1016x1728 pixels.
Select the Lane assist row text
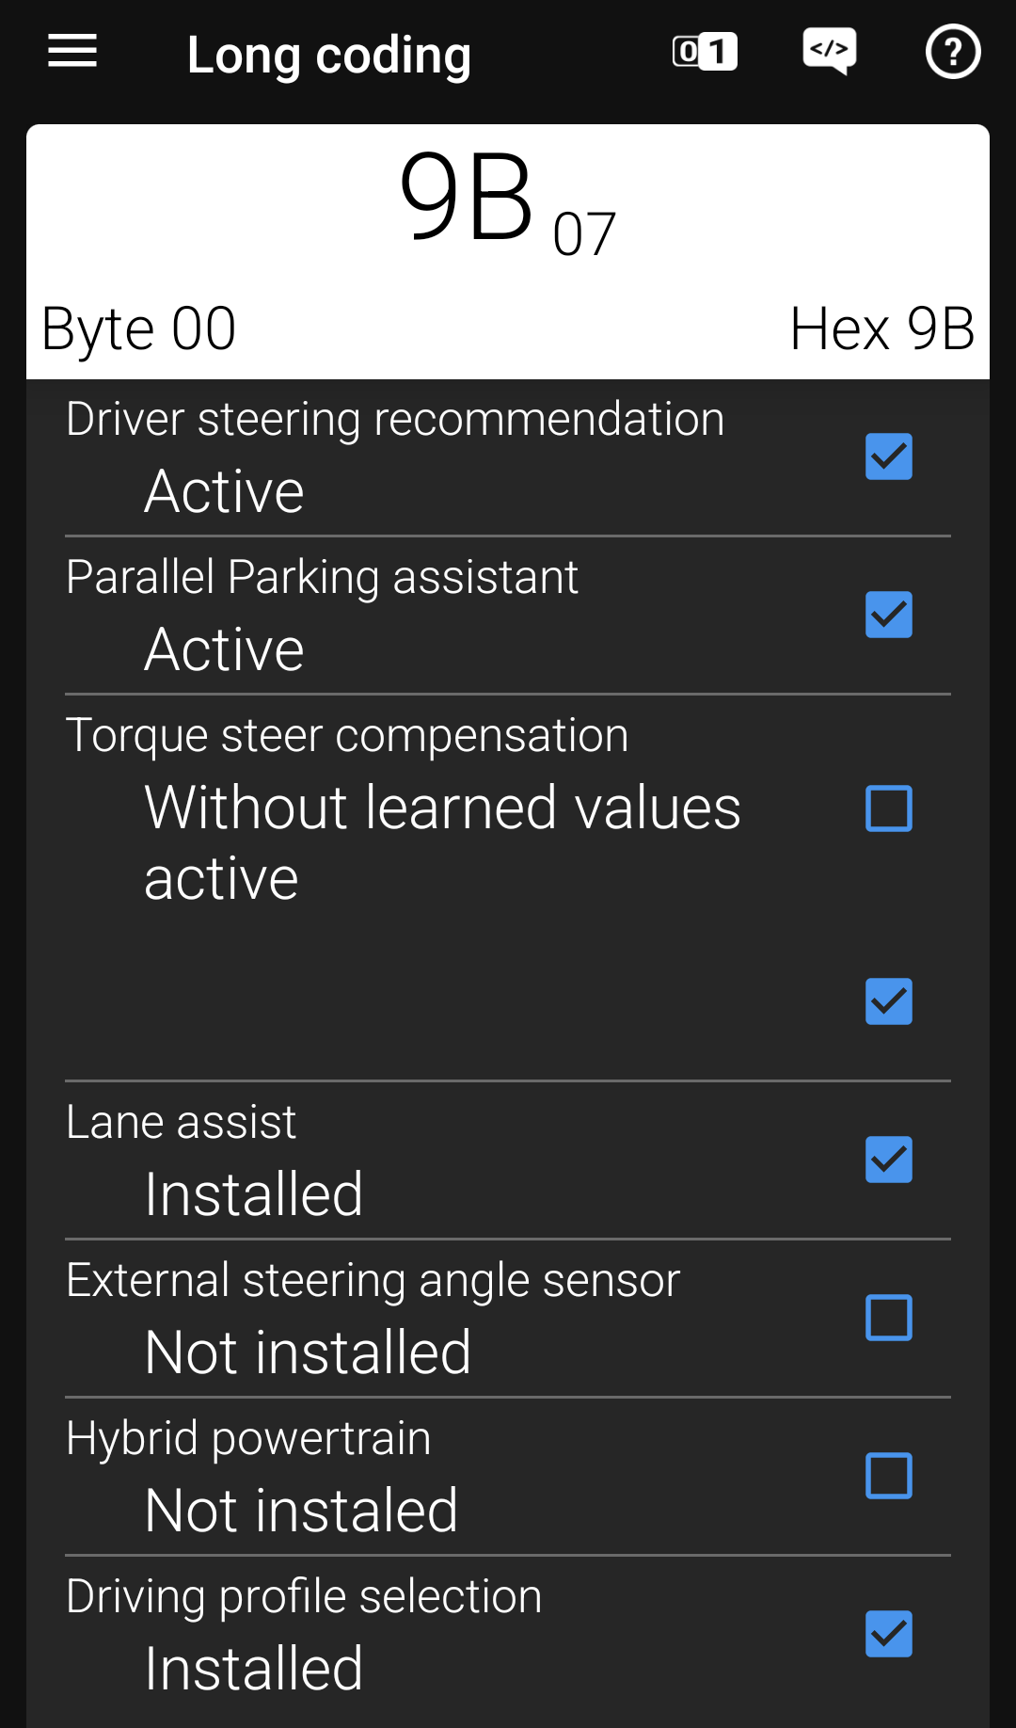(181, 1121)
